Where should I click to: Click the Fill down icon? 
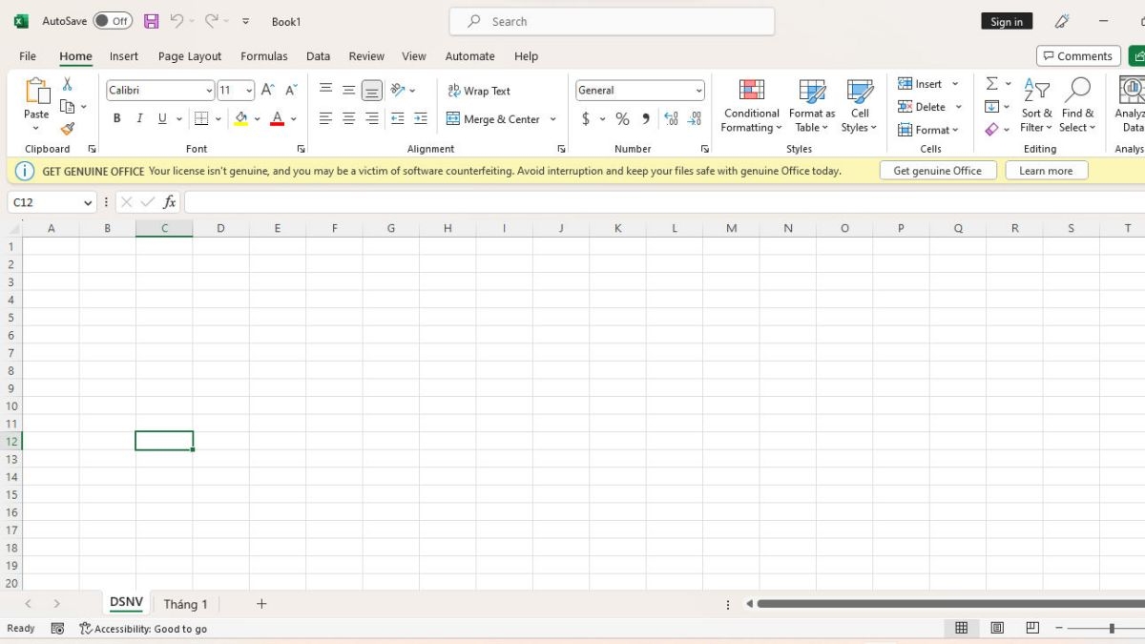pyautogui.click(x=992, y=107)
